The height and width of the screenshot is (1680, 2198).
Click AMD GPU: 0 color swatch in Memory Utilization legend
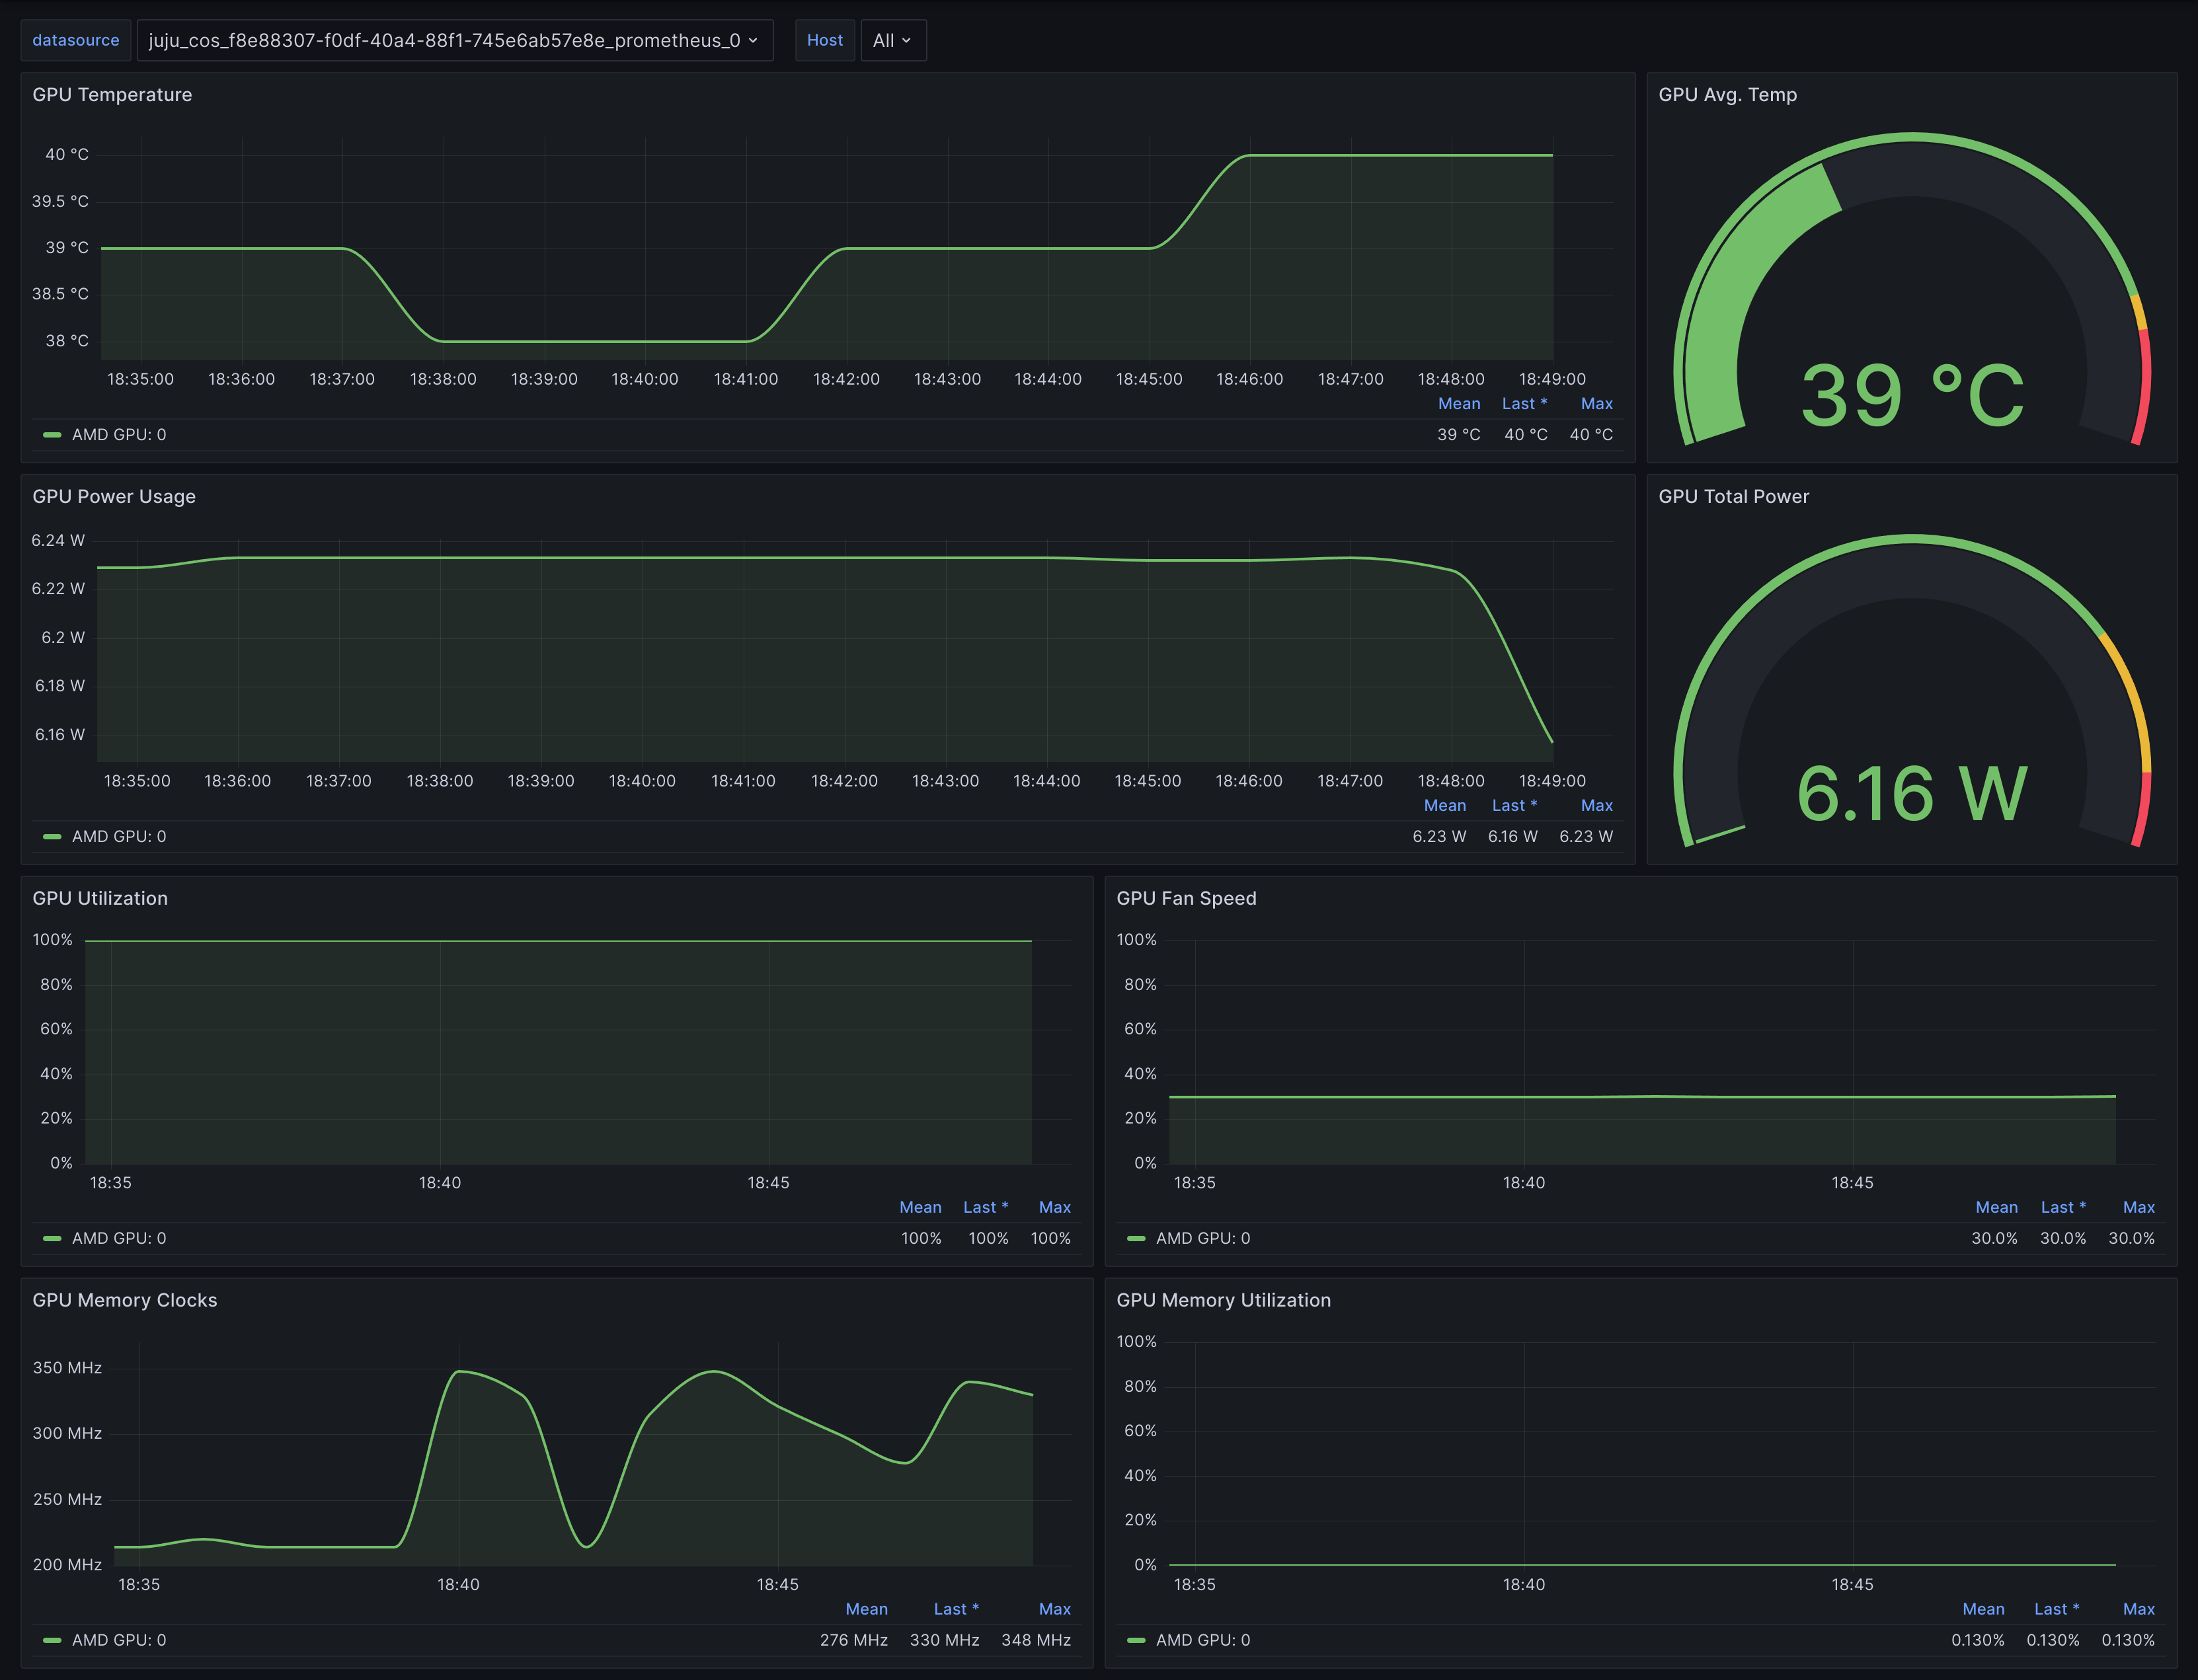pyautogui.click(x=1136, y=1641)
